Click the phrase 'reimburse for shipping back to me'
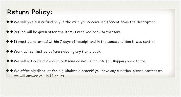The image size is (181, 97). (x=117, y=61)
